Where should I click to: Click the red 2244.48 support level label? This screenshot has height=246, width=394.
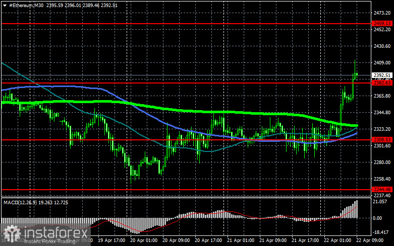(x=382, y=189)
